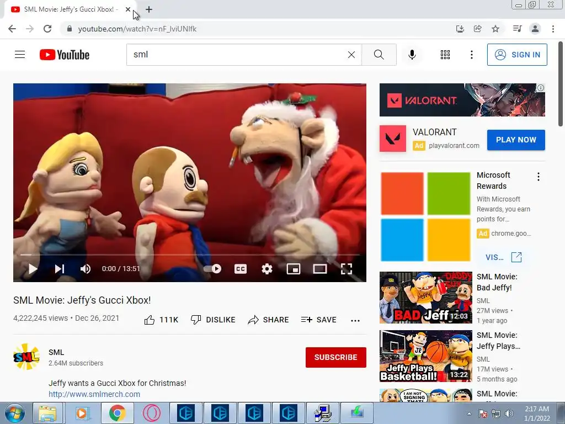The width and height of the screenshot is (565, 424).
Task: Open the ad info icon on banner
Action: tap(541, 88)
